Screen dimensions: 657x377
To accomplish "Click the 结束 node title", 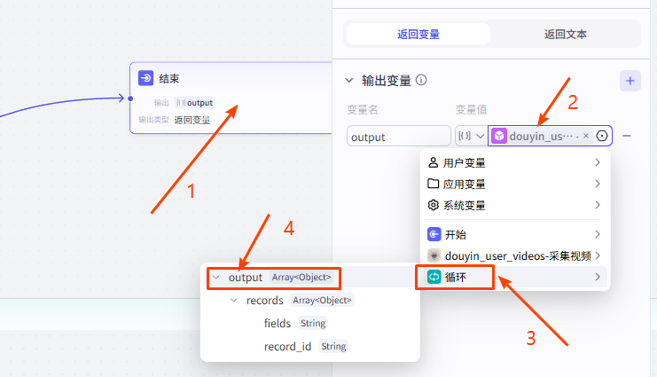I will (x=169, y=78).
